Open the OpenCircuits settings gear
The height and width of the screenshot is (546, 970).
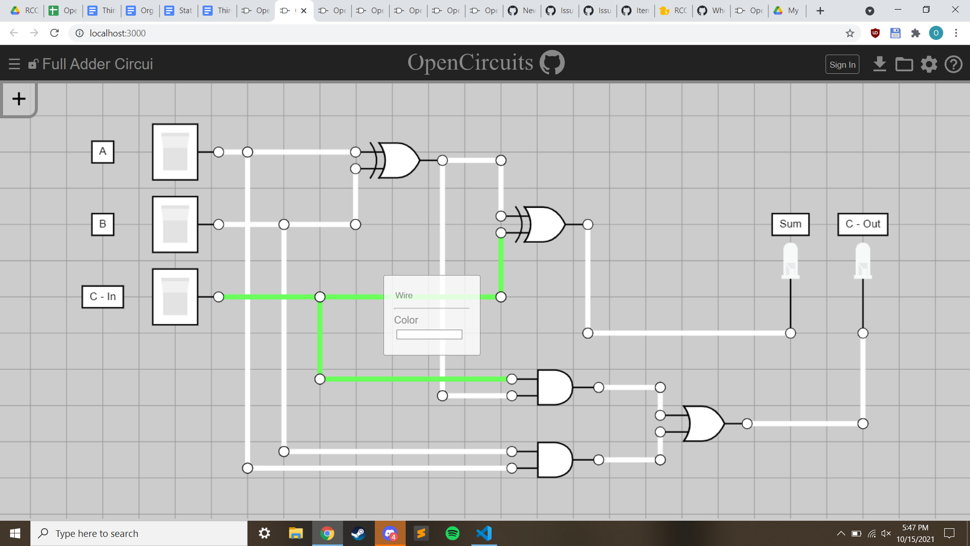pyautogui.click(x=929, y=64)
